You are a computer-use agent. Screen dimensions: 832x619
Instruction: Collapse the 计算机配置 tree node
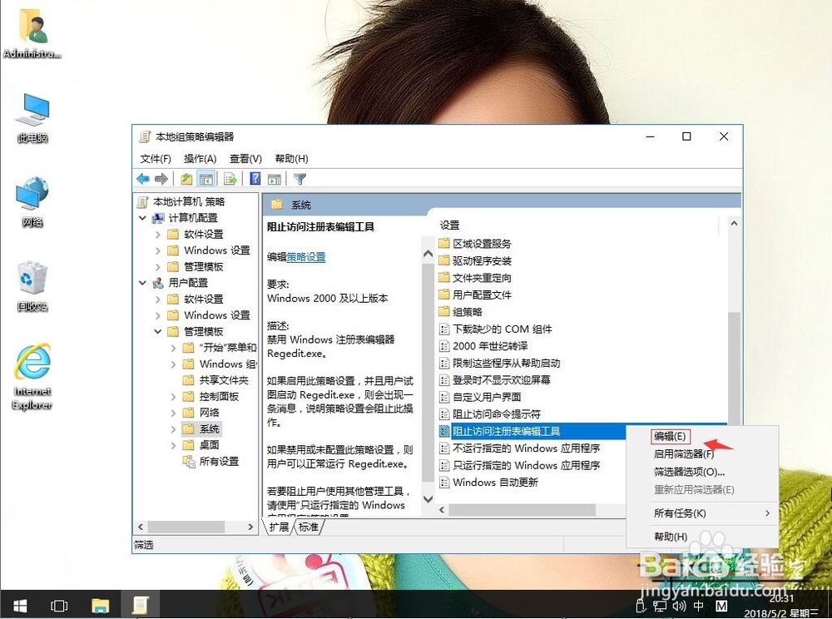142,218
